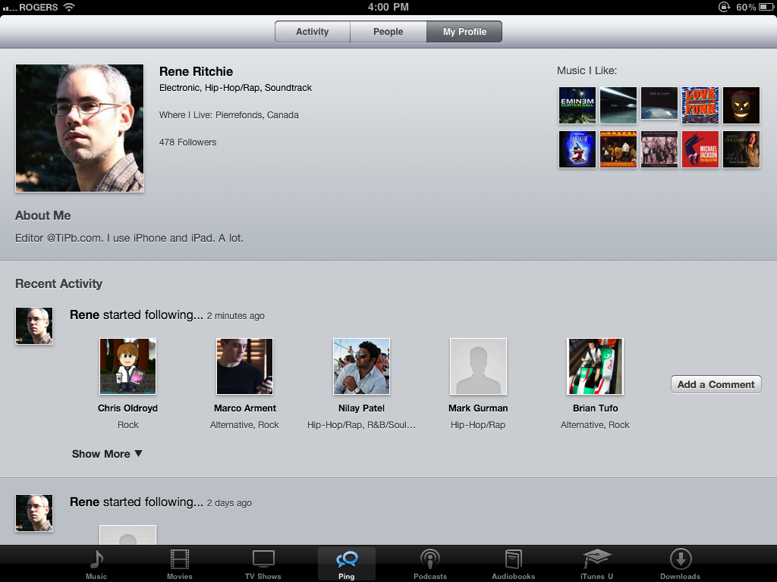Tap the 4:00 PM clock

388,7
